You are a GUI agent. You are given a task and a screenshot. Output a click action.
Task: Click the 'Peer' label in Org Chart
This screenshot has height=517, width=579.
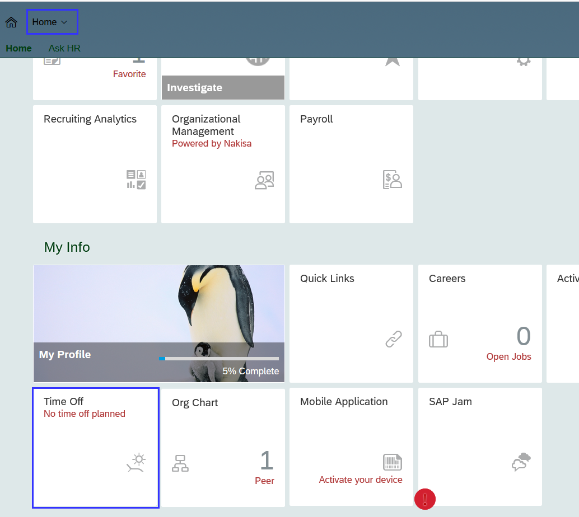(264, 481)
